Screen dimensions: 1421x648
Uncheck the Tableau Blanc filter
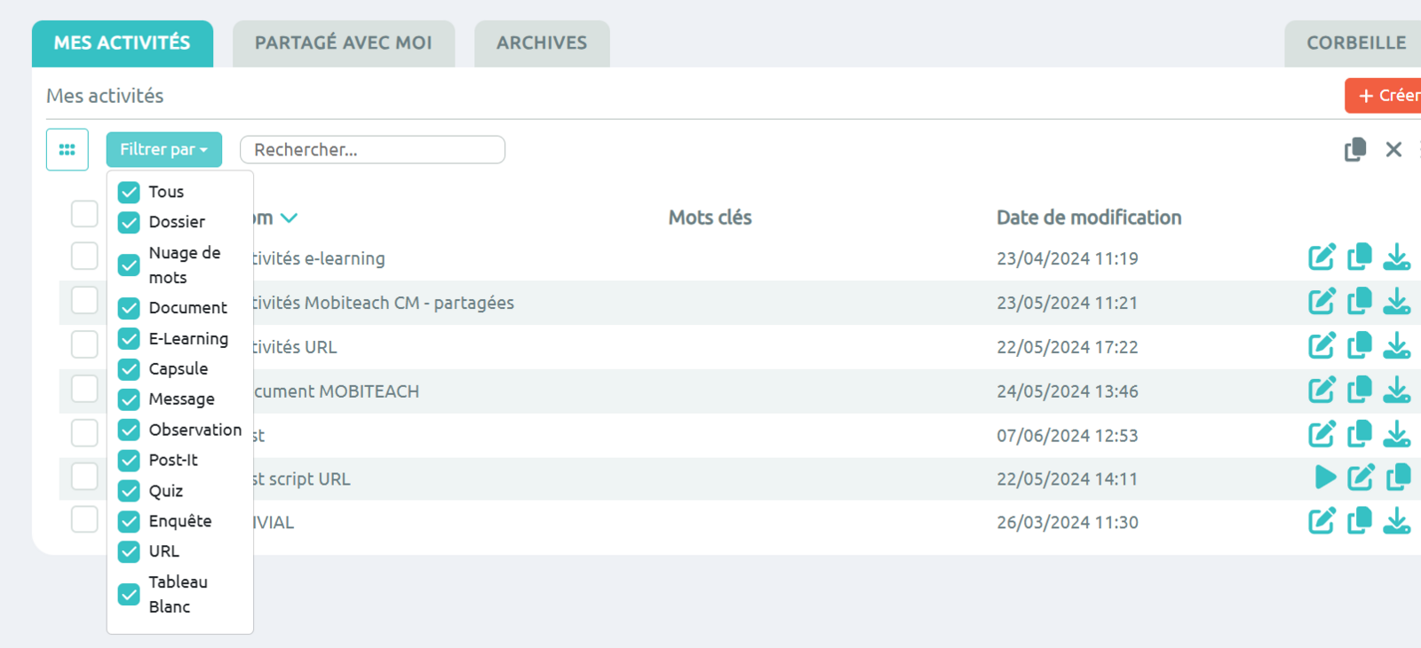(129, 595)
